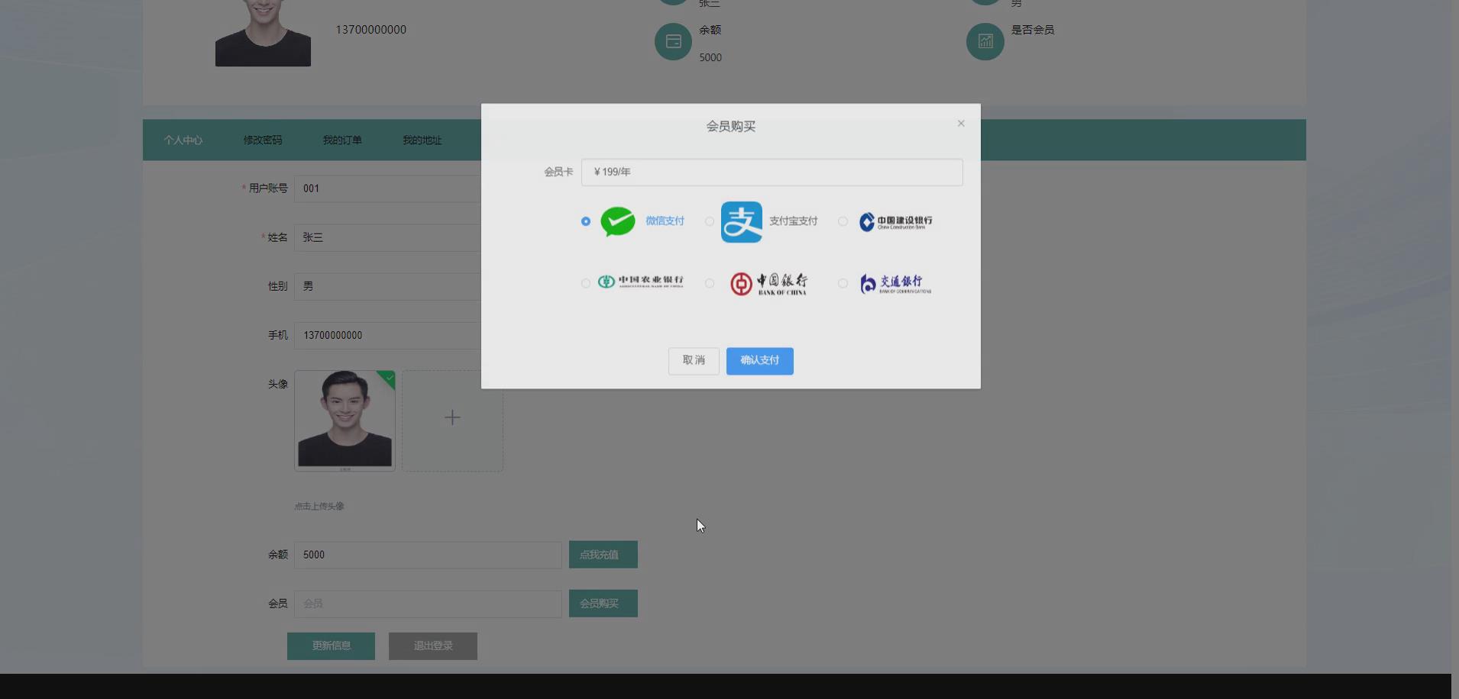Select the 中国建设银行 payment radio button

pos(843,221)
